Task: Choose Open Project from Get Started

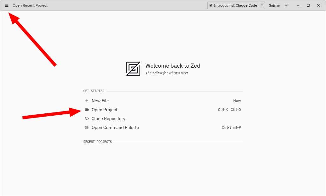Action: tap(105, 110)
